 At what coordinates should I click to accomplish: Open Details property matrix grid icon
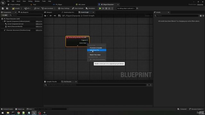pyautogui.click(x=201, y=16)
